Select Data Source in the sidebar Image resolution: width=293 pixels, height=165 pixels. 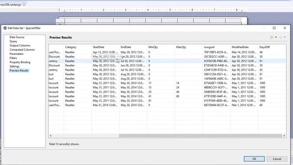coord(17,37)
